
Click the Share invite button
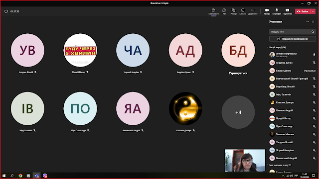pyautogui.click(x=293, y=39)
